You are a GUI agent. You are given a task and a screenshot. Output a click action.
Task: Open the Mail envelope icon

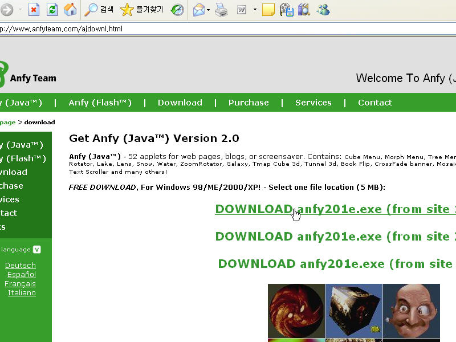click(198, 10)
